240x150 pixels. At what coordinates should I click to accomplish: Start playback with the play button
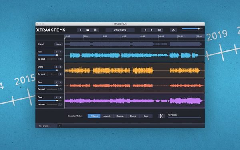(x=152, y=30)
